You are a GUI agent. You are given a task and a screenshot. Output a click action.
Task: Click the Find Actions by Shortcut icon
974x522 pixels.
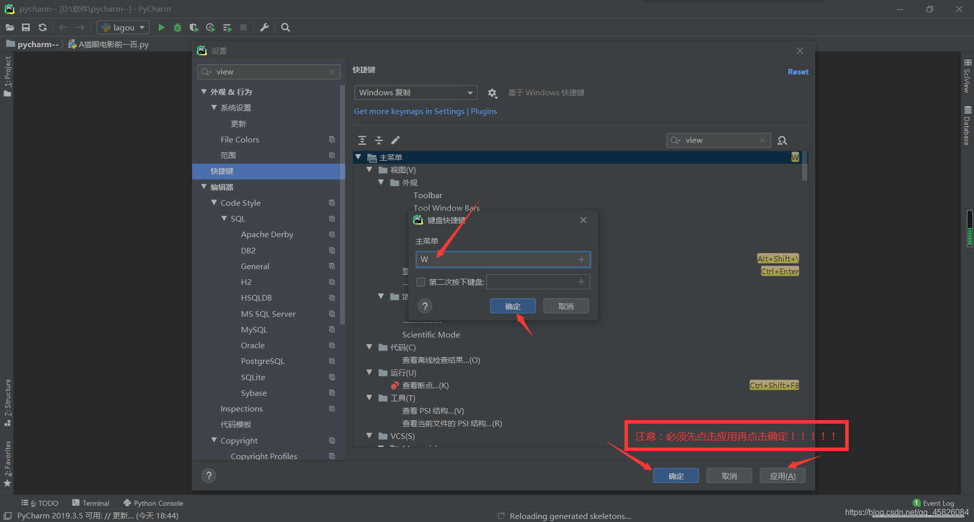(782, 140)
